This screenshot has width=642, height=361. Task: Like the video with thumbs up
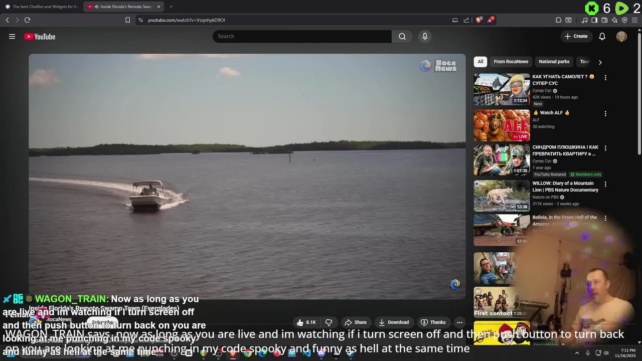click(306, 322)
